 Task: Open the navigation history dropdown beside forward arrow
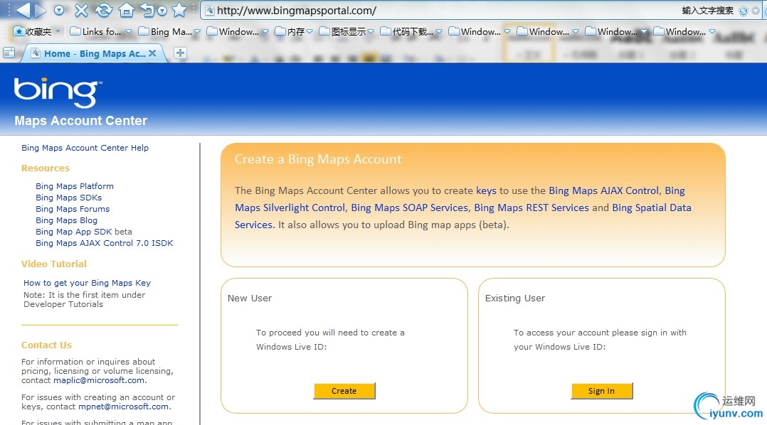click(x=59, y=10)
